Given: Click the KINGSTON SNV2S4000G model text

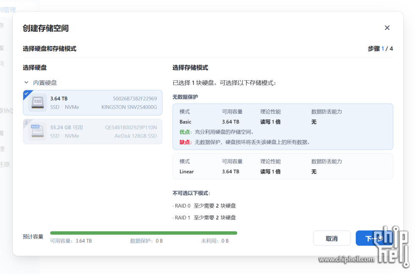Looking at the screenshot, I should click(x=129, y=107).
